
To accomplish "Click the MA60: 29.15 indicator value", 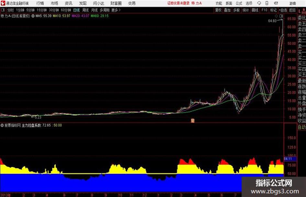I will click(x=99, y=16).
